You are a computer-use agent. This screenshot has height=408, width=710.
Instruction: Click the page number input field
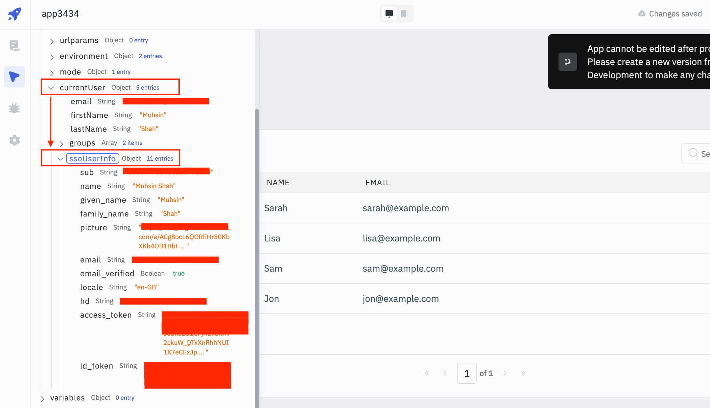[467, 373]
